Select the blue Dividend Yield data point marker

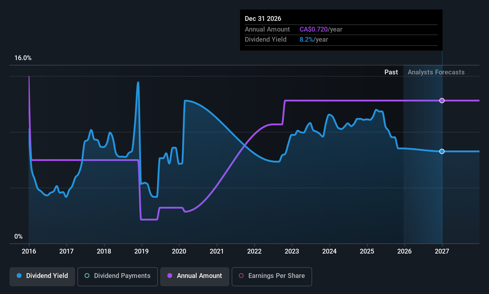click(x=442, y=151)
